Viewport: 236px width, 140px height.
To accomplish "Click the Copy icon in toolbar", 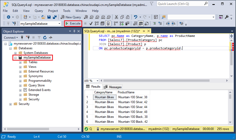I will pyautogui.click(x=122, y=17).
